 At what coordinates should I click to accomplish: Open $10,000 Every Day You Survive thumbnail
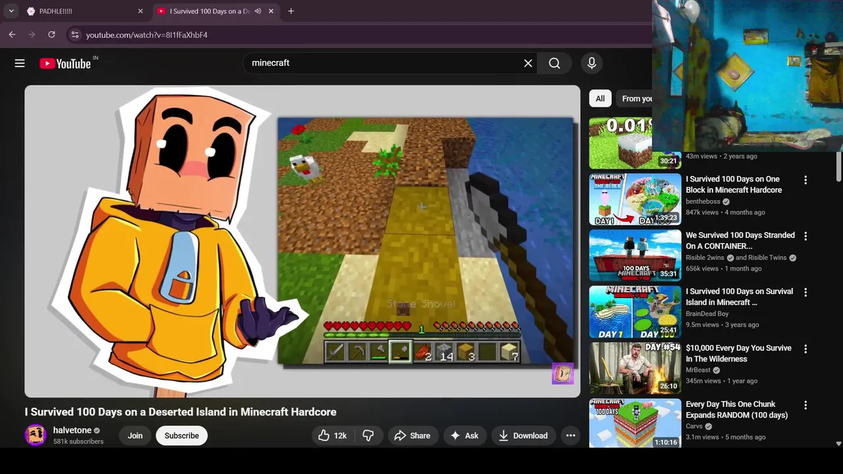point(635,368)
